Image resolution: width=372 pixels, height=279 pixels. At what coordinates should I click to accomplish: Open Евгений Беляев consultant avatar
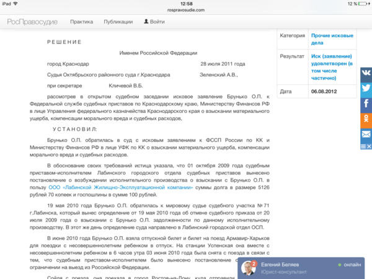pyautogui.click(x=249, y=268)
